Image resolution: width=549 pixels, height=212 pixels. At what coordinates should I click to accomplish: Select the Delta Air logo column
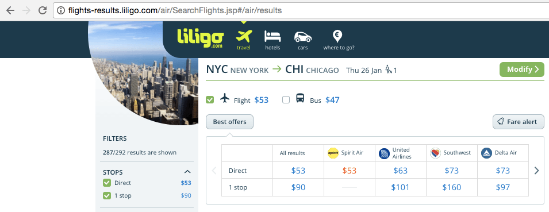point(487,153)
